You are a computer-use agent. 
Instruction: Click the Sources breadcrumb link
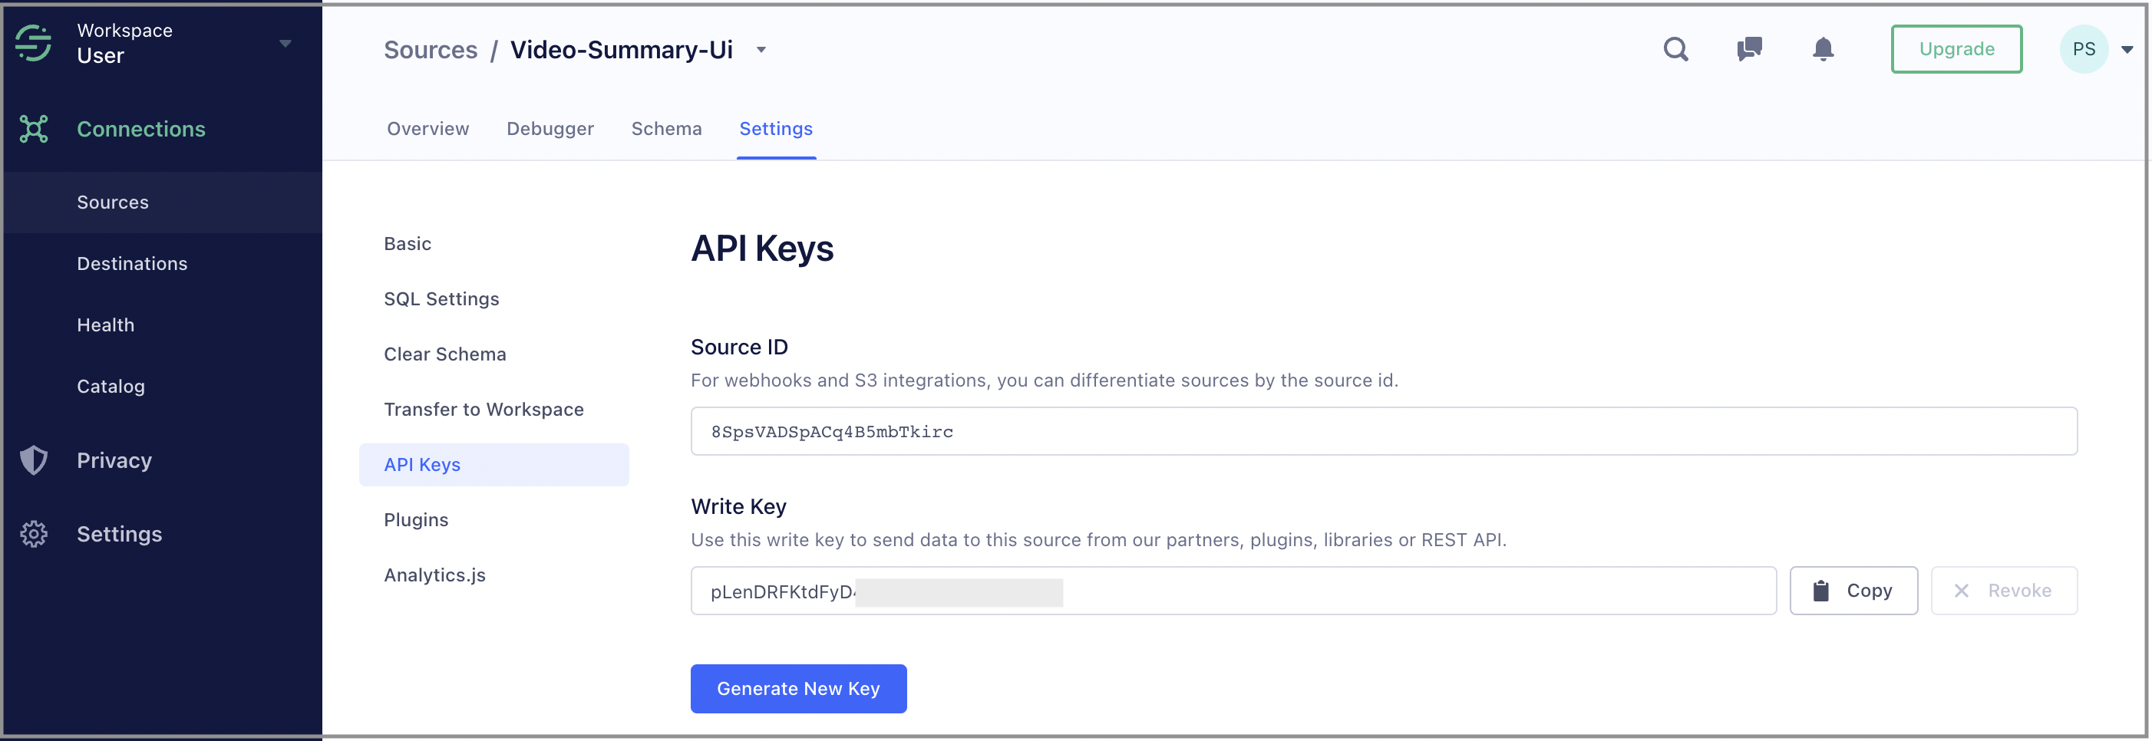pos(431,50)
